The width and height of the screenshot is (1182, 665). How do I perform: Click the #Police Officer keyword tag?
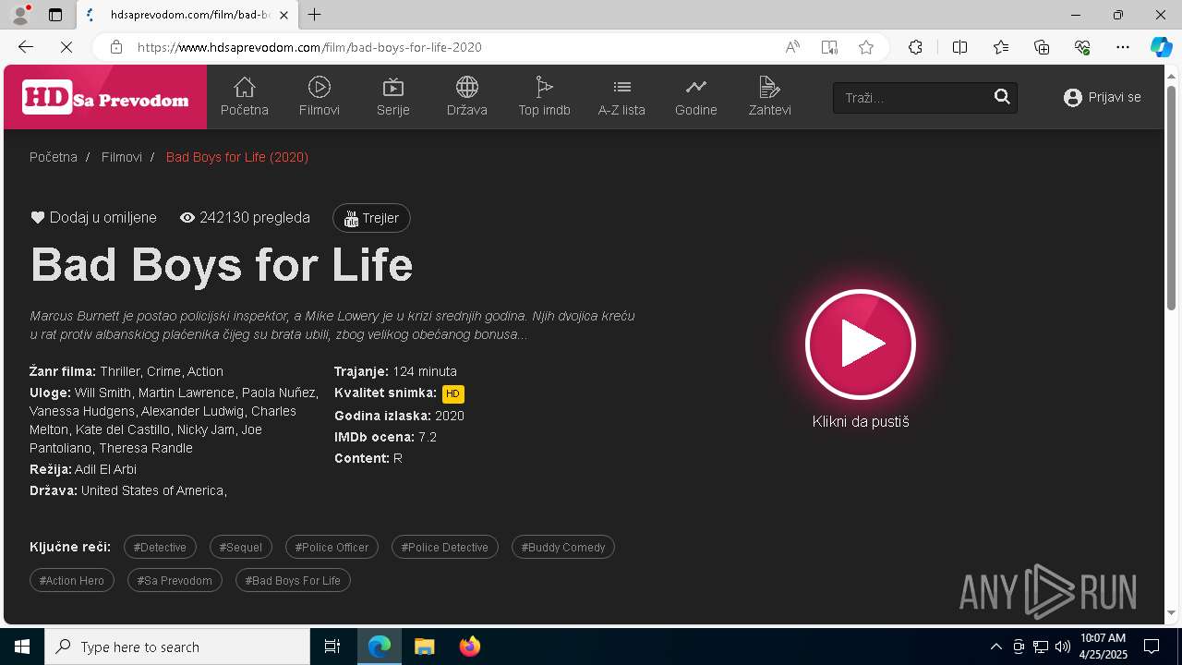tap(332, 547)
